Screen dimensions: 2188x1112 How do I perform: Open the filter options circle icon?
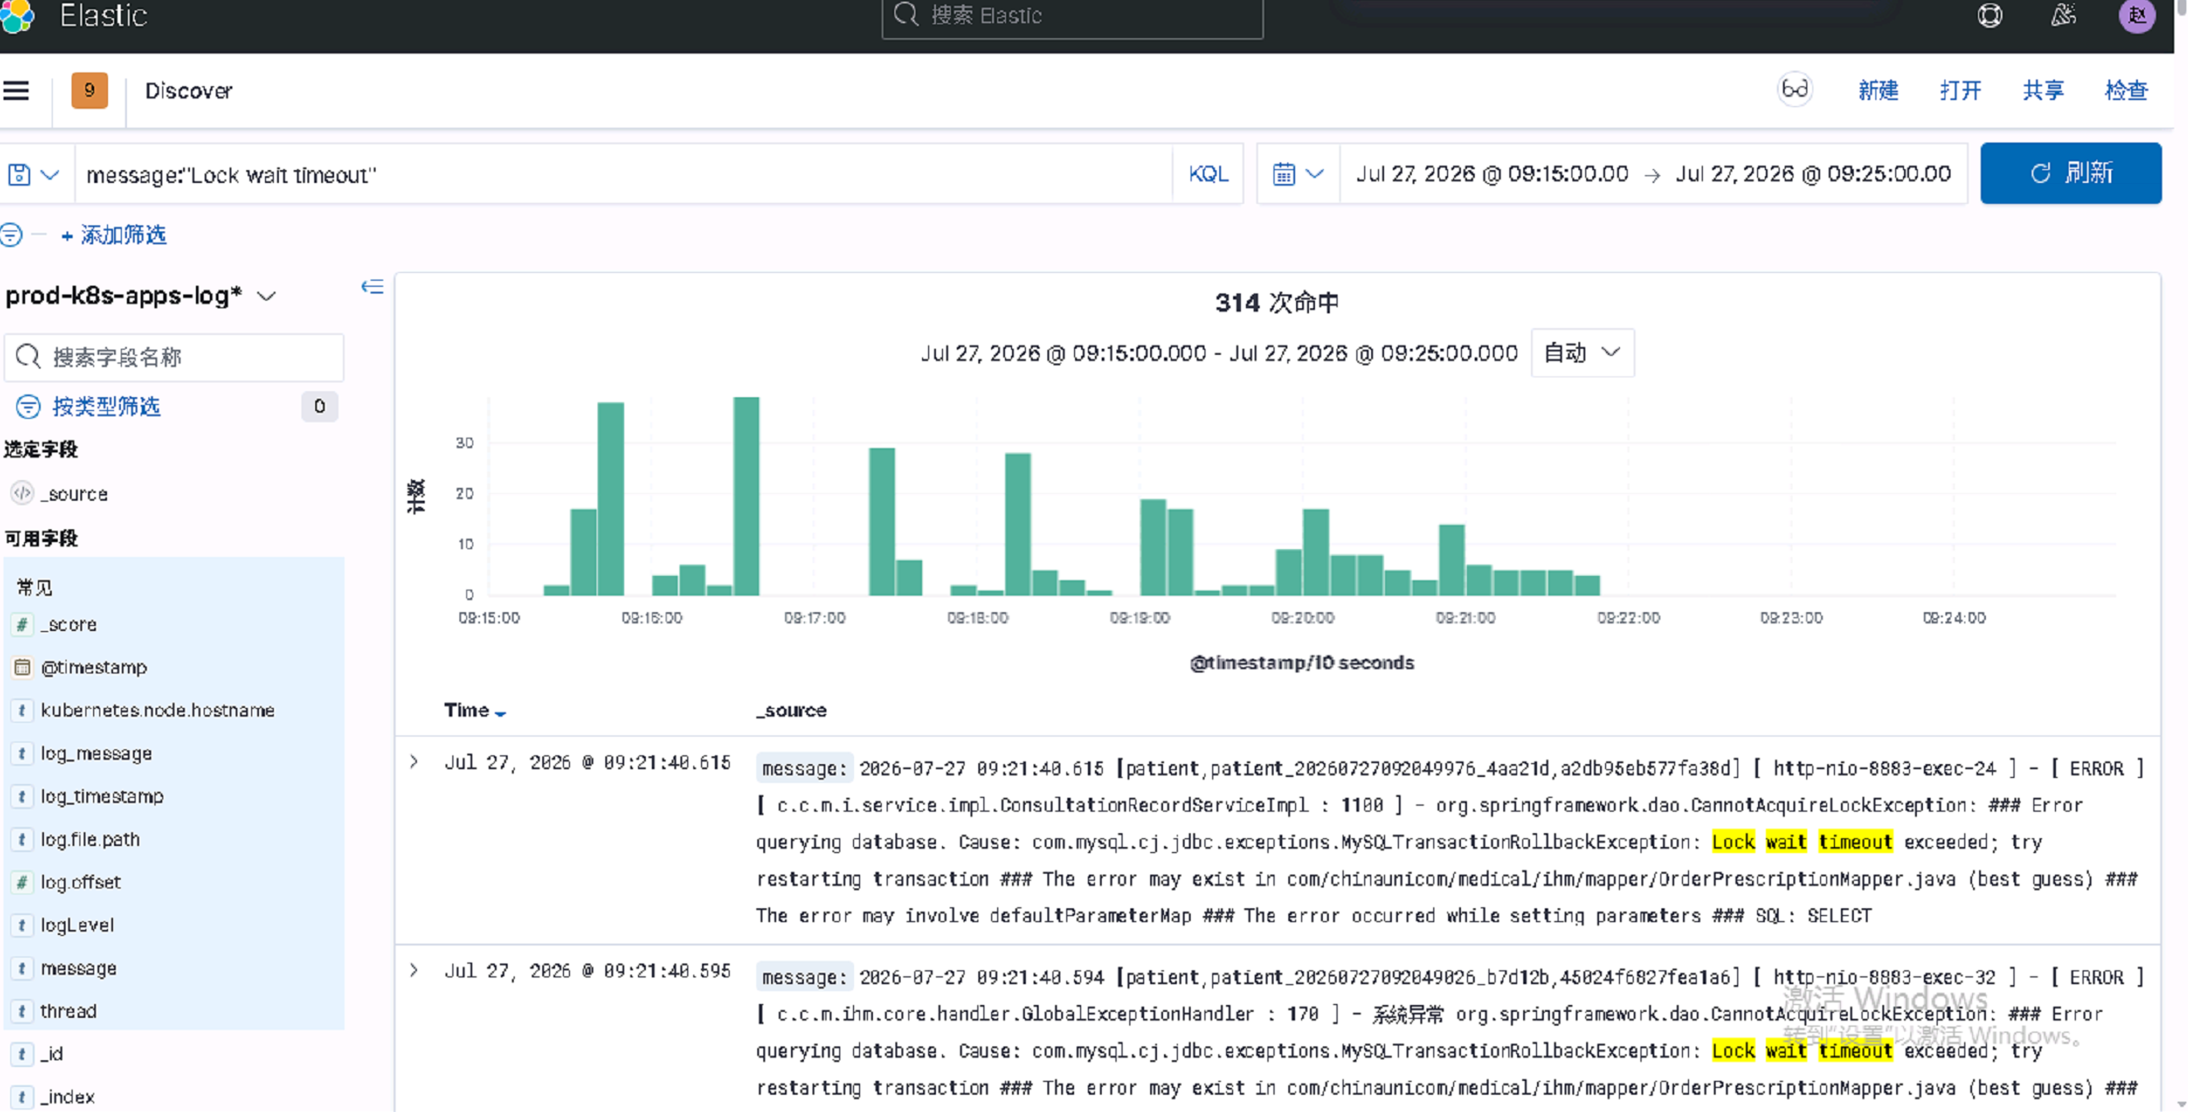coord(11,235)
